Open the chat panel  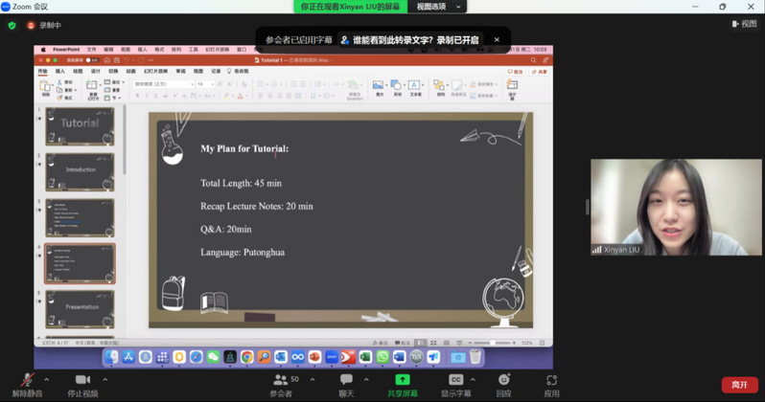[346, 380]
